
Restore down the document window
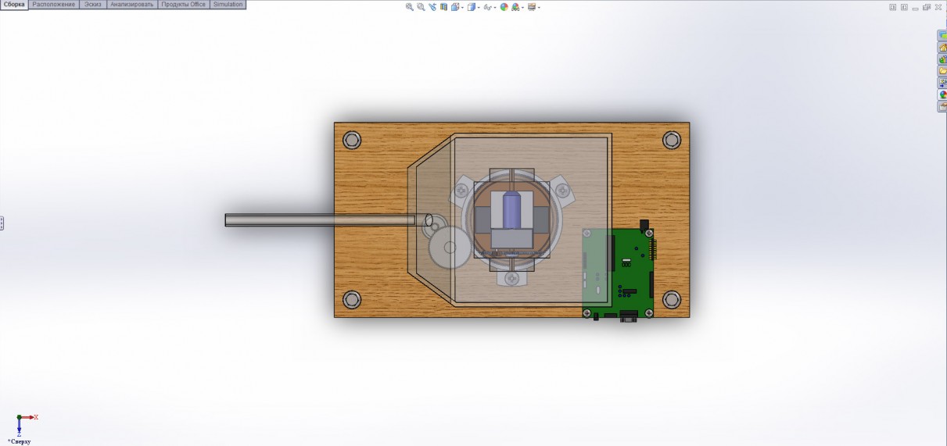click(x=927, y=7)
